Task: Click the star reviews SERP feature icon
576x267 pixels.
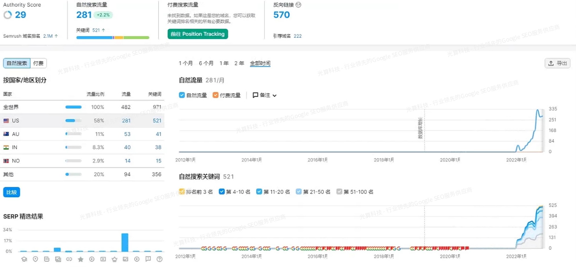Action: (x=81, y=259)
